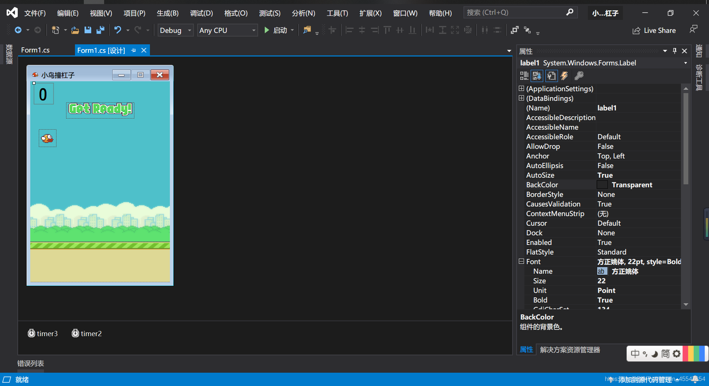Click the Visual Studio logo icon
This screenshot has height=386, width=709.
click(x=12, y=13)
